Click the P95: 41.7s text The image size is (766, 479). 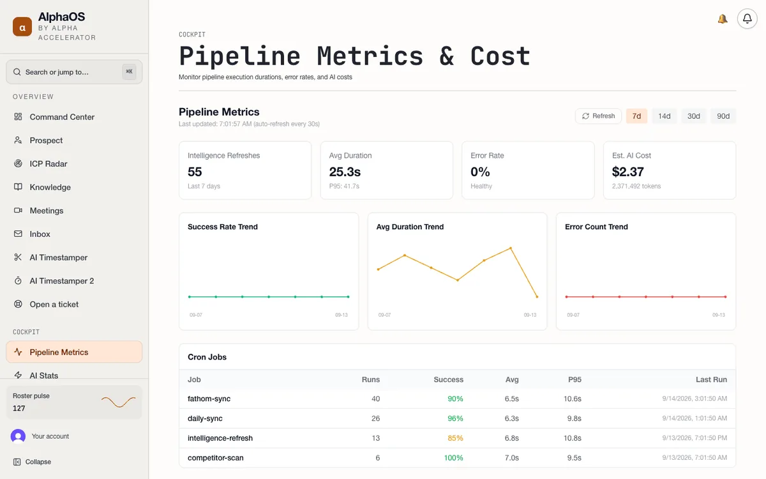tap(344, 186)
